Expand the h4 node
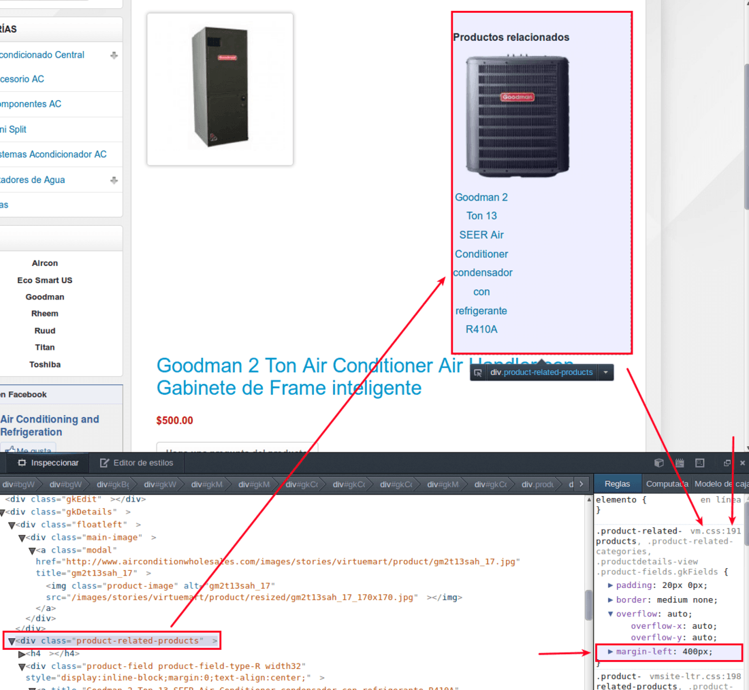The height and width of the screenshot is (690, 749). point(22,654)
